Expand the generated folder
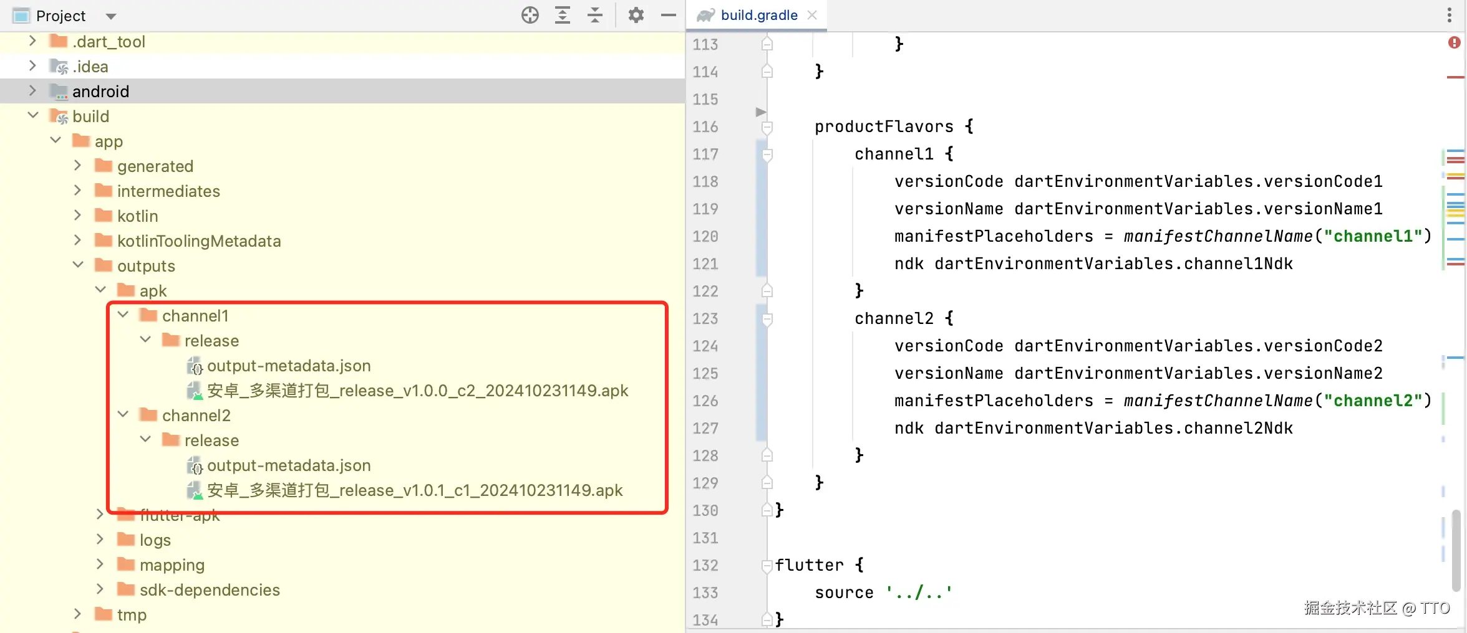The height and width of the screenshot is (633, 1467). tap(78, 166)
